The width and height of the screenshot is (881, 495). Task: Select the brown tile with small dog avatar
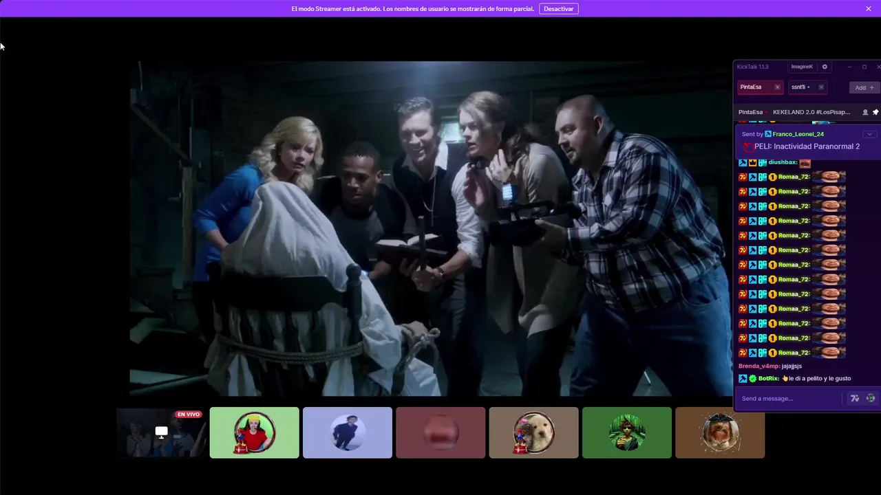coord(720,432)
